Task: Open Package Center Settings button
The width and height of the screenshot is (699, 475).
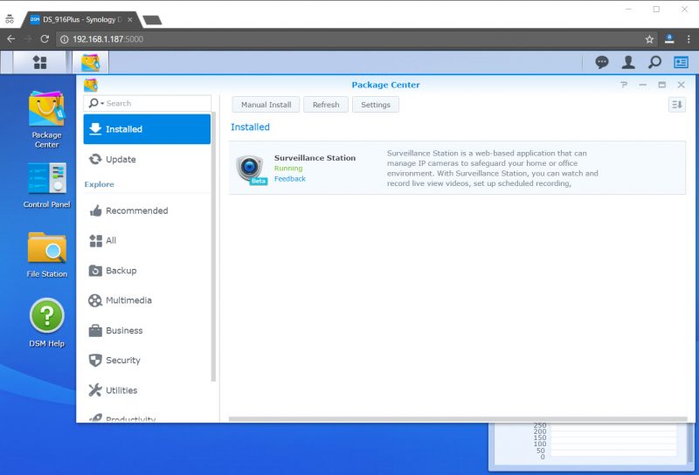Action: click(x=376, y=105)
